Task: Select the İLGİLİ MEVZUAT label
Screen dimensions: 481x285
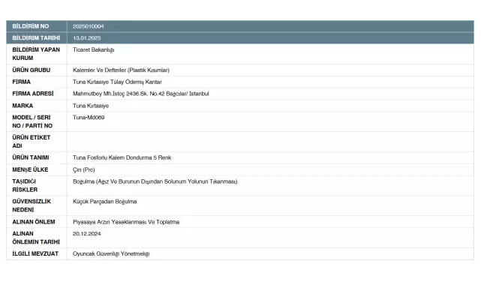Action: 35,253
